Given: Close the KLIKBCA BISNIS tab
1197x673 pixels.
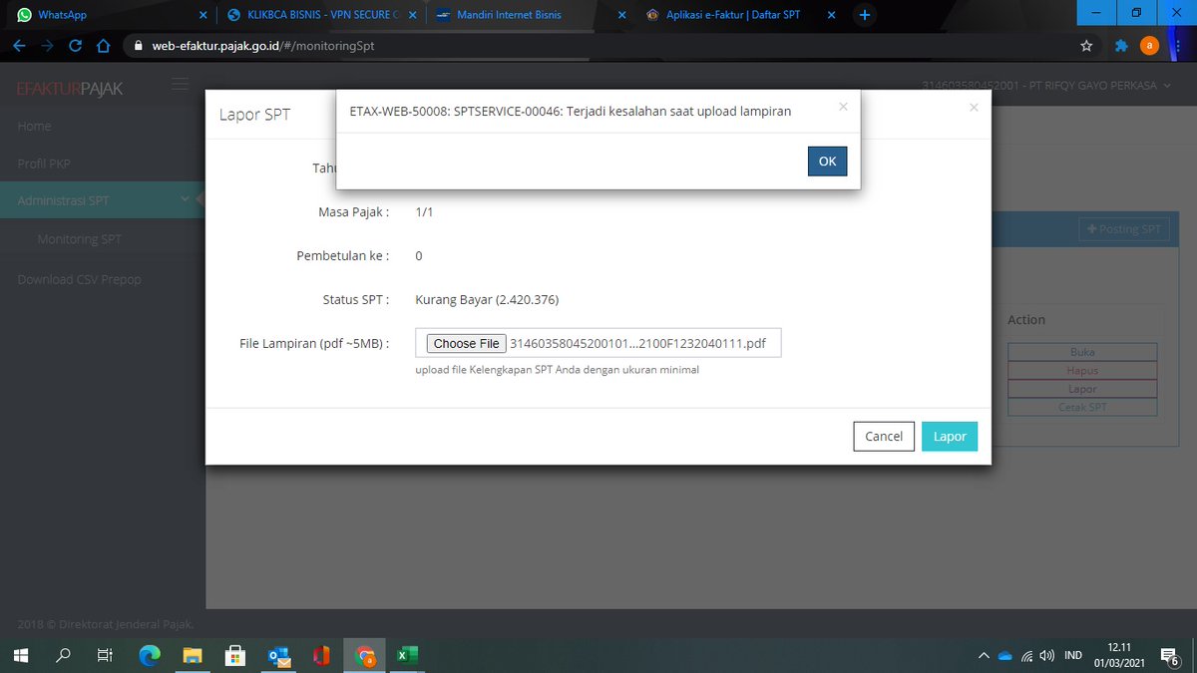Looking at the screenshot, I should pos(412,15).
